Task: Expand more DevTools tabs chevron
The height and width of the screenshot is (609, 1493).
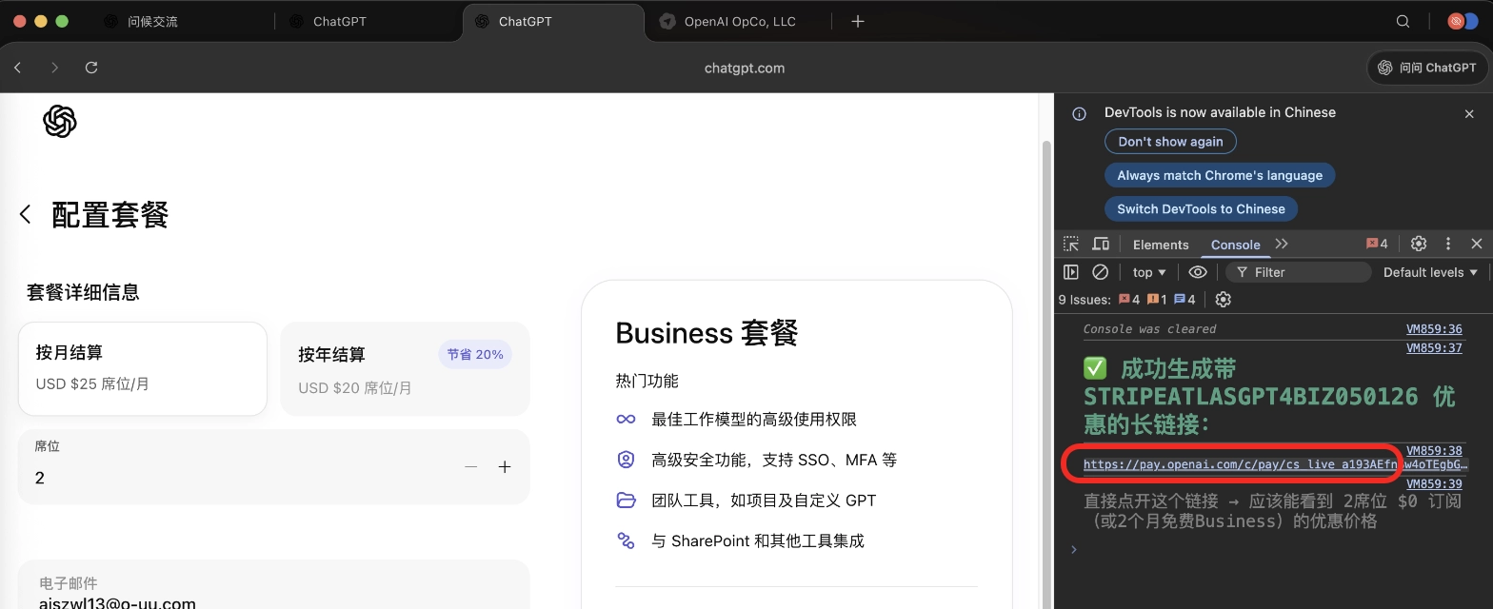Action: (1282, 245)
